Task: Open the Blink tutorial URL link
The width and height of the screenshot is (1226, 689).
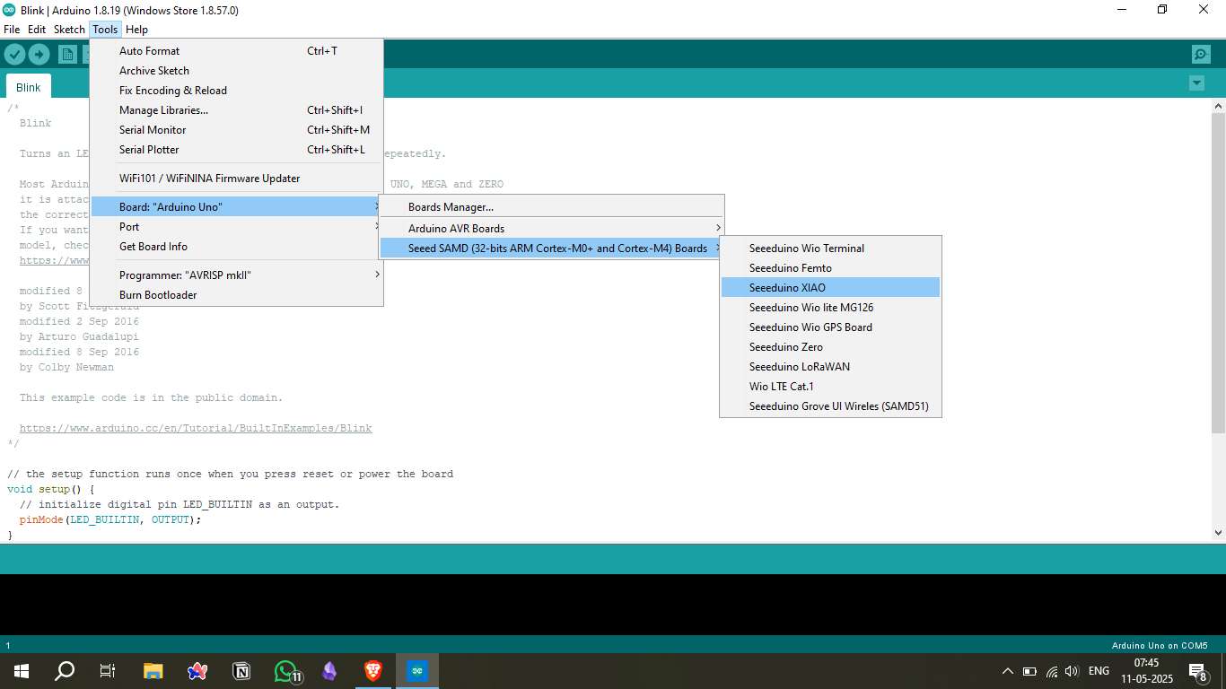Action: pyautogui.click(x=196, y=428)
